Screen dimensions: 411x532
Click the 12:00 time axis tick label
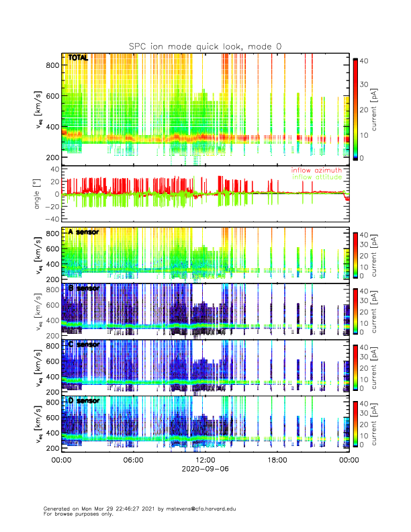point(205,461)
